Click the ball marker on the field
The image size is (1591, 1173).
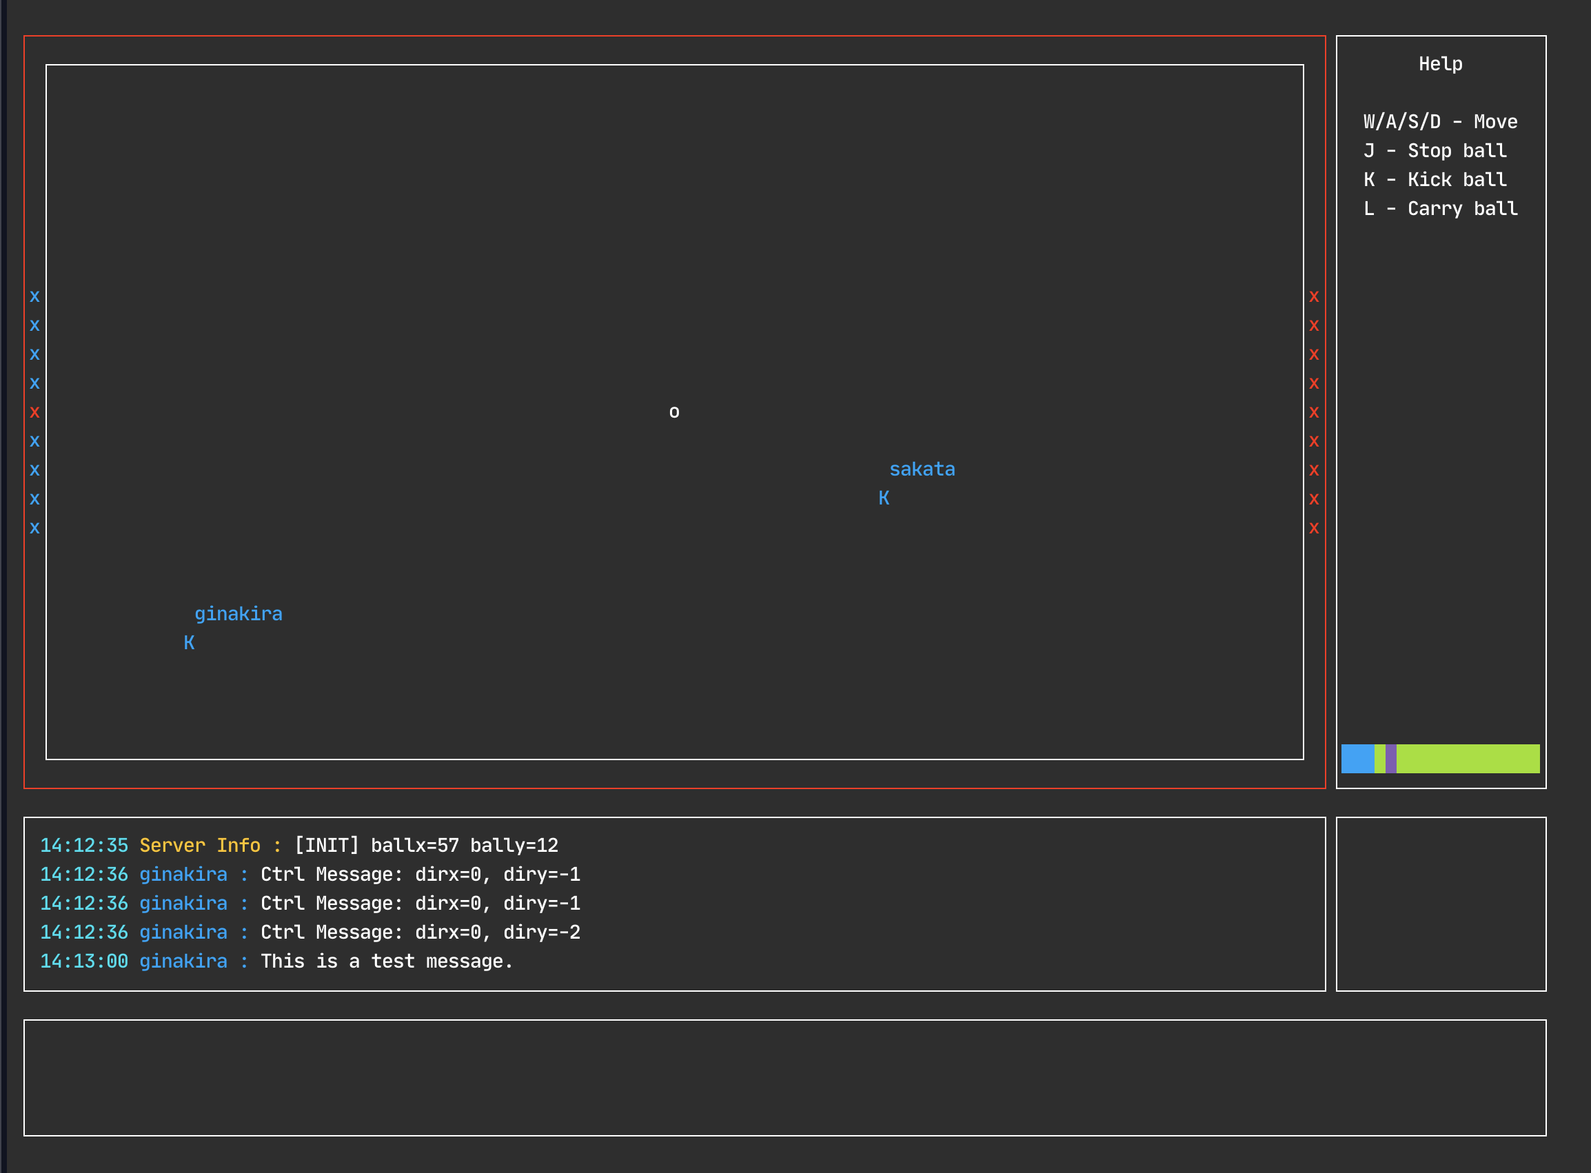click(x=673, y=412)
